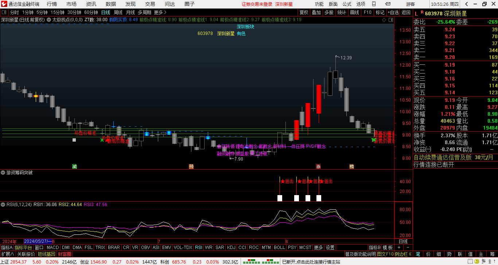Switch to 分时 timeframe

pos(14,12)
